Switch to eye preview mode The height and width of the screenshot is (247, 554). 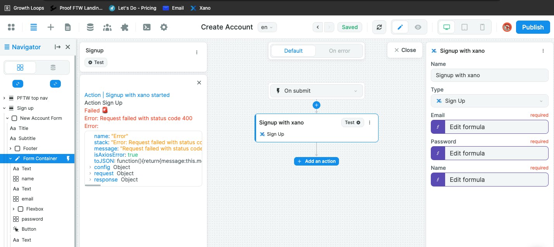point(418,27)
